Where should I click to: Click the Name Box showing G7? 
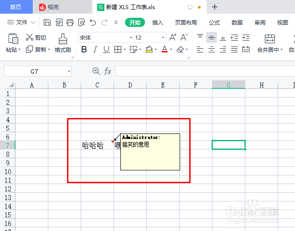coord(37,71)
